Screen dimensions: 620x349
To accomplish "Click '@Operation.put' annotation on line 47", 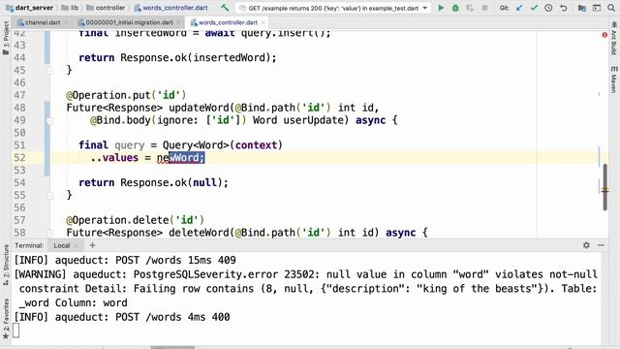I will click(108, 95).
